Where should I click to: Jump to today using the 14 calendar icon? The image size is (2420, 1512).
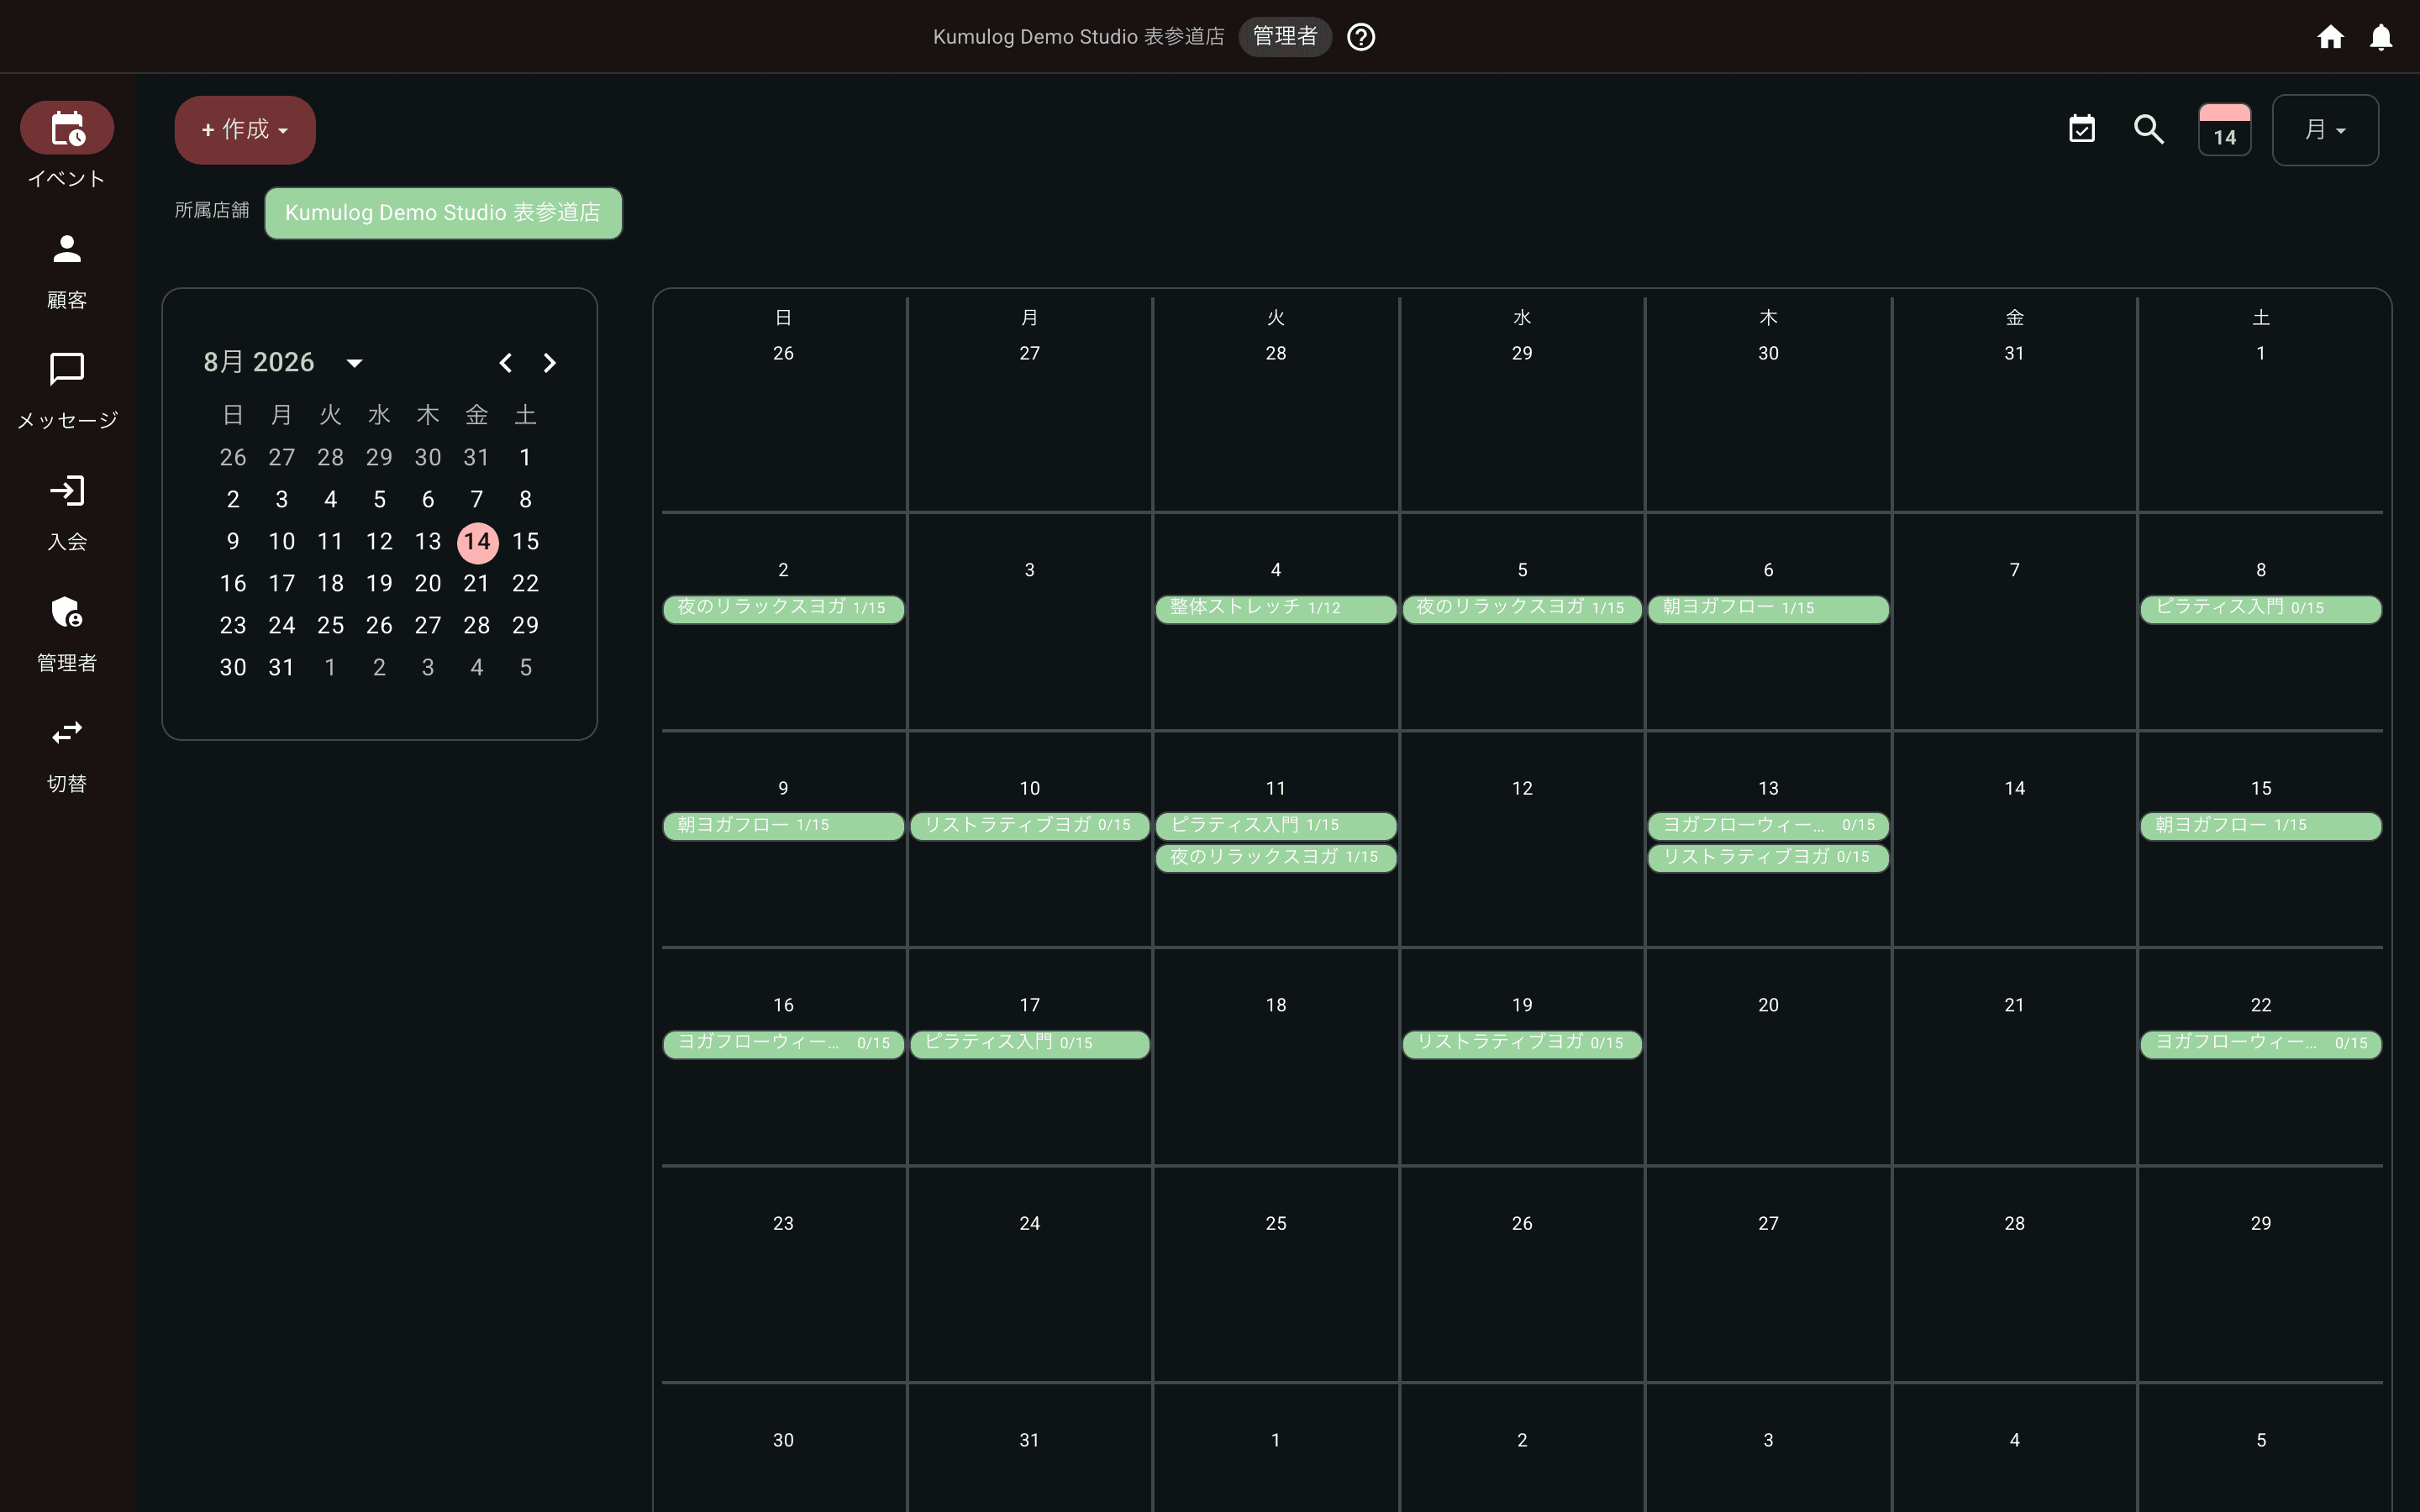[2224, 130]
